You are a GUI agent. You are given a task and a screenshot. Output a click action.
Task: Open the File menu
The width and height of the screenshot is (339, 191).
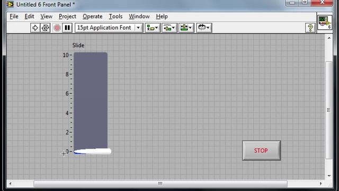pyautogui.click(x=14, y=16)
